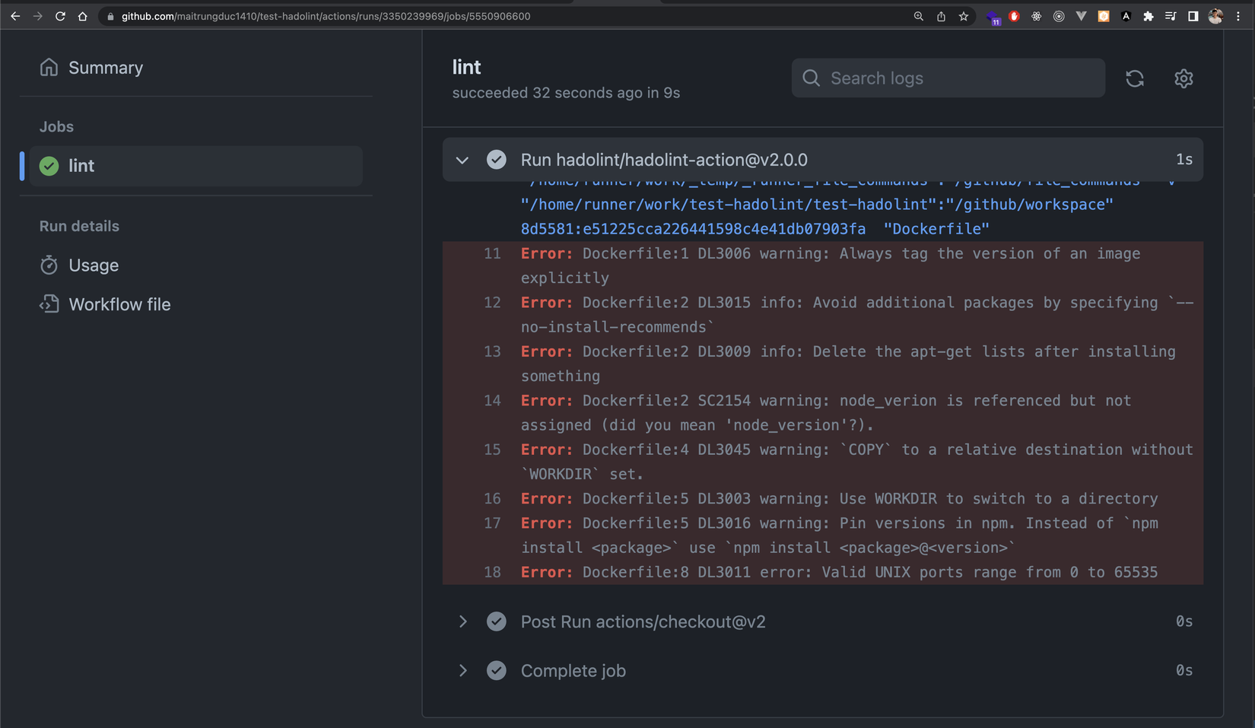Collapse the Run hadolint-action@v2.0.0 step logs
This screenshot has height=728, width=1255.
coord(462,160)
